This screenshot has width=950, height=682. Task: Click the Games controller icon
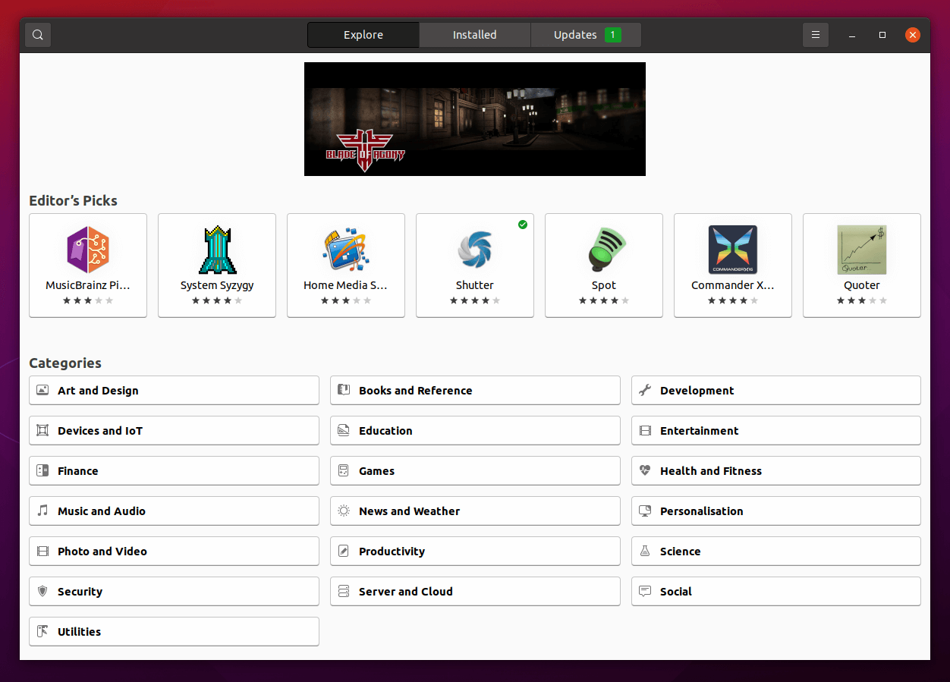pyautogui.click(x=344, y=471)
